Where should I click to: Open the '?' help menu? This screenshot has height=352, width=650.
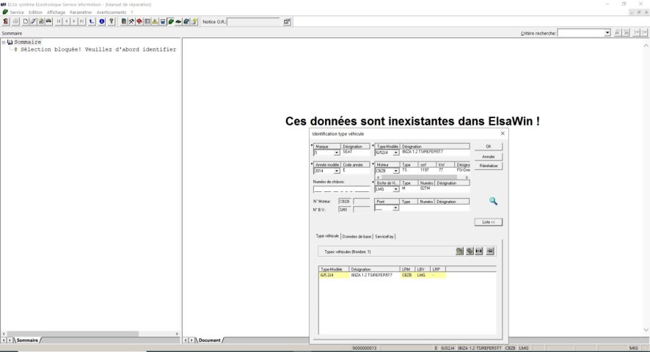click(132, 12)
